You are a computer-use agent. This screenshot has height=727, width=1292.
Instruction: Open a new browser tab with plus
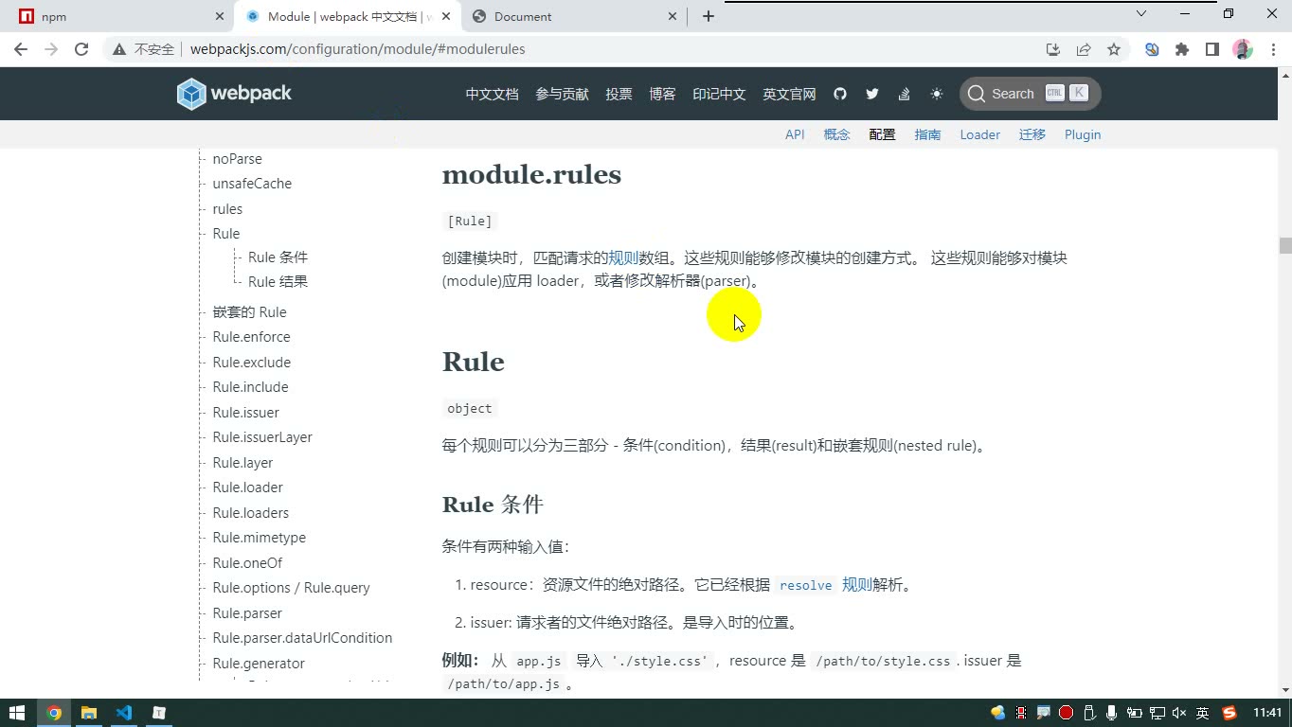point(709,16)
